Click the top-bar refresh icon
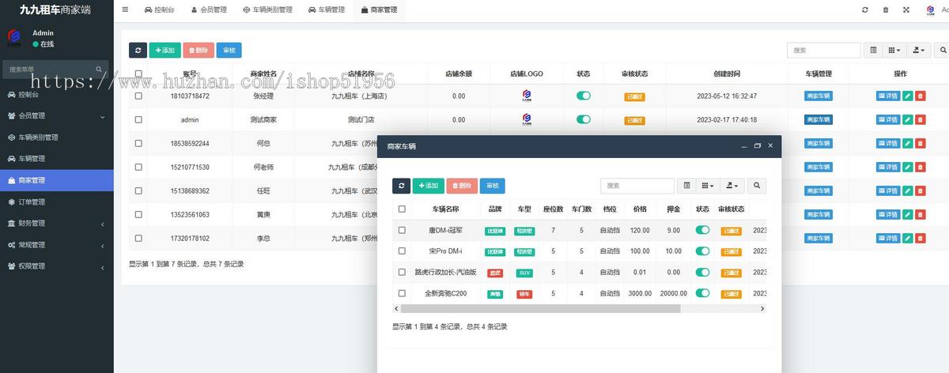Viewport: 949px width, 373px height. [865, 9]
